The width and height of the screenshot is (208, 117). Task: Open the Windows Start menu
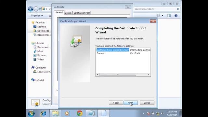click(31, 113)
